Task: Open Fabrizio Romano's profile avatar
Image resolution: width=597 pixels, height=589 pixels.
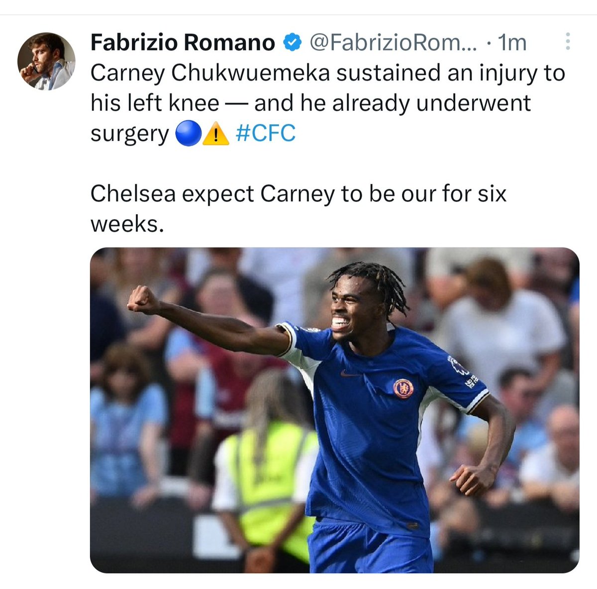Action: pos(46,61)
